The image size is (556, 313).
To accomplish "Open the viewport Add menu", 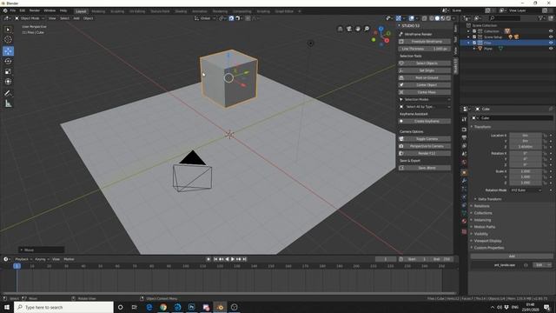I will (x=76, y=18).
